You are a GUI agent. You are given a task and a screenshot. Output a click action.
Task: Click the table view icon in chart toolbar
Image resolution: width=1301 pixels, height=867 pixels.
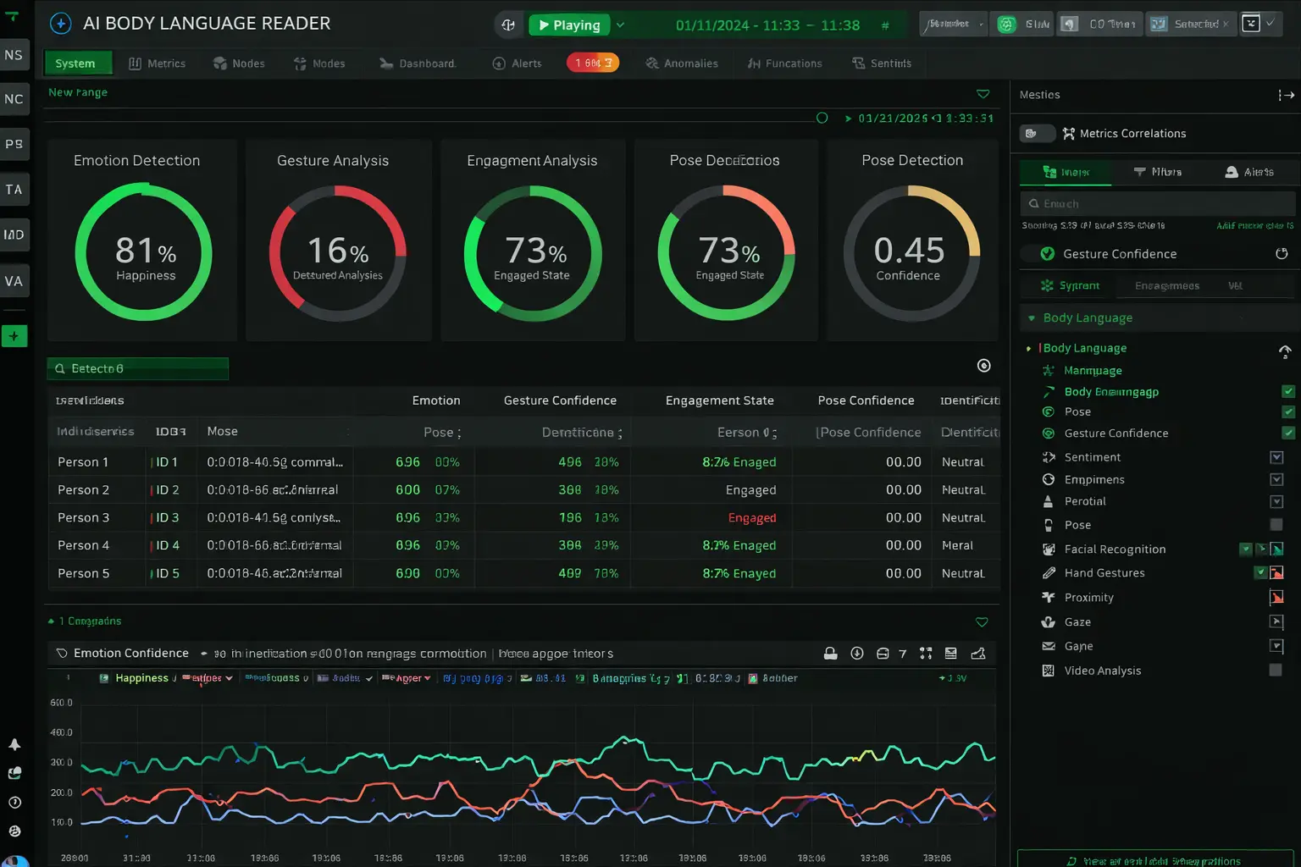click(x=951, y=653)
